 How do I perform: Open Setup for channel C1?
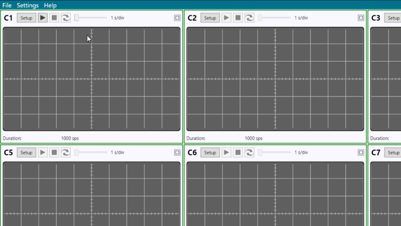pyautogui.click(x=26, y=18)
